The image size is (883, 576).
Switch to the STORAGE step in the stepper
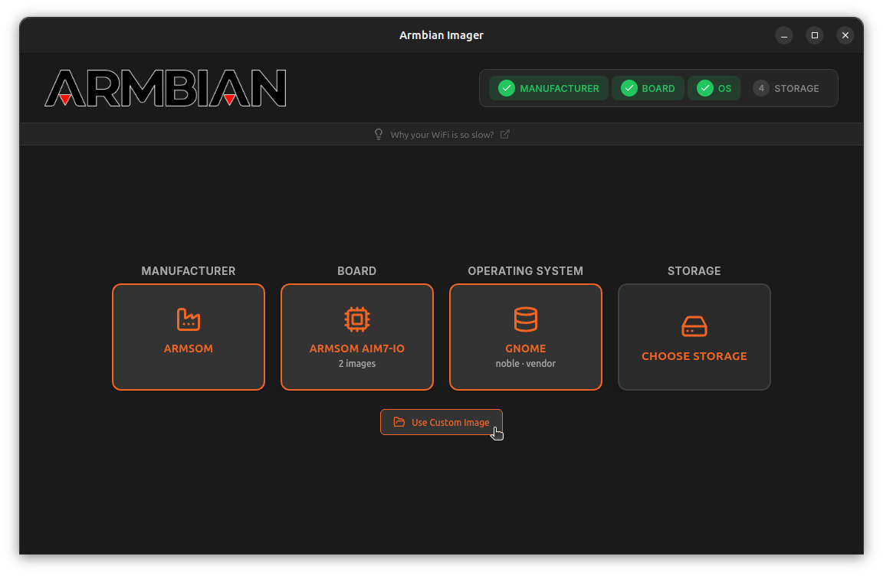pos(787,87)
